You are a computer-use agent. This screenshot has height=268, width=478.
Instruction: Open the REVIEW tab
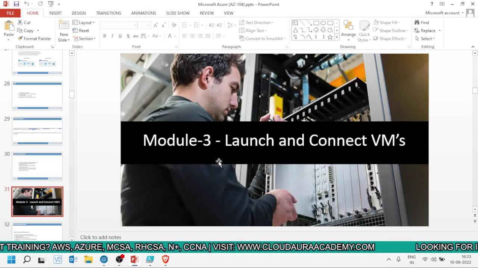207,13
